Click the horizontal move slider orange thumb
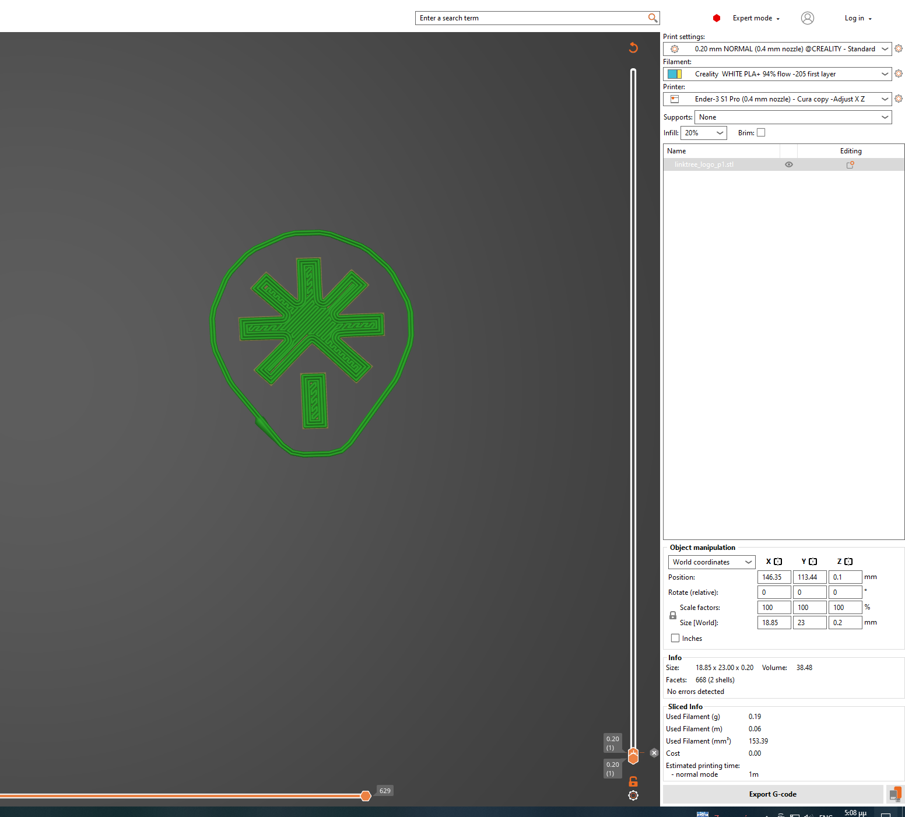This screenshot has width=905, height=817. click(366, 796)
